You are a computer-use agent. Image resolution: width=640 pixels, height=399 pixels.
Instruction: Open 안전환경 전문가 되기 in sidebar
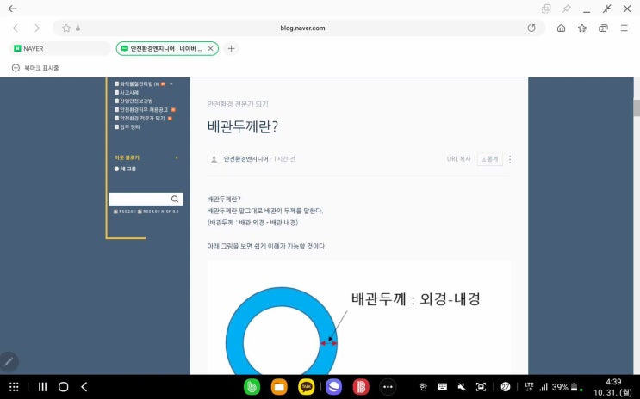[x=140, y=118]
